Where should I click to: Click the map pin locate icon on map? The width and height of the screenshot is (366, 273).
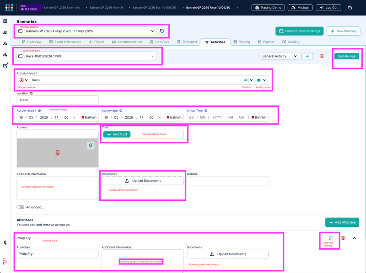pos(91,145)
